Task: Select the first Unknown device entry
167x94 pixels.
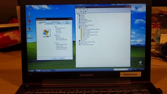Action: [86, 36]
